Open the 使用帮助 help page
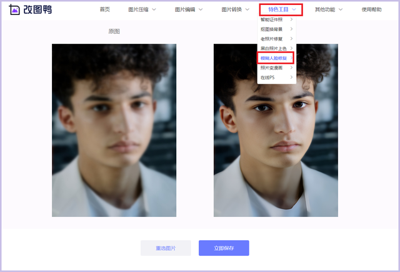The image size is (400, 272). 371,9
